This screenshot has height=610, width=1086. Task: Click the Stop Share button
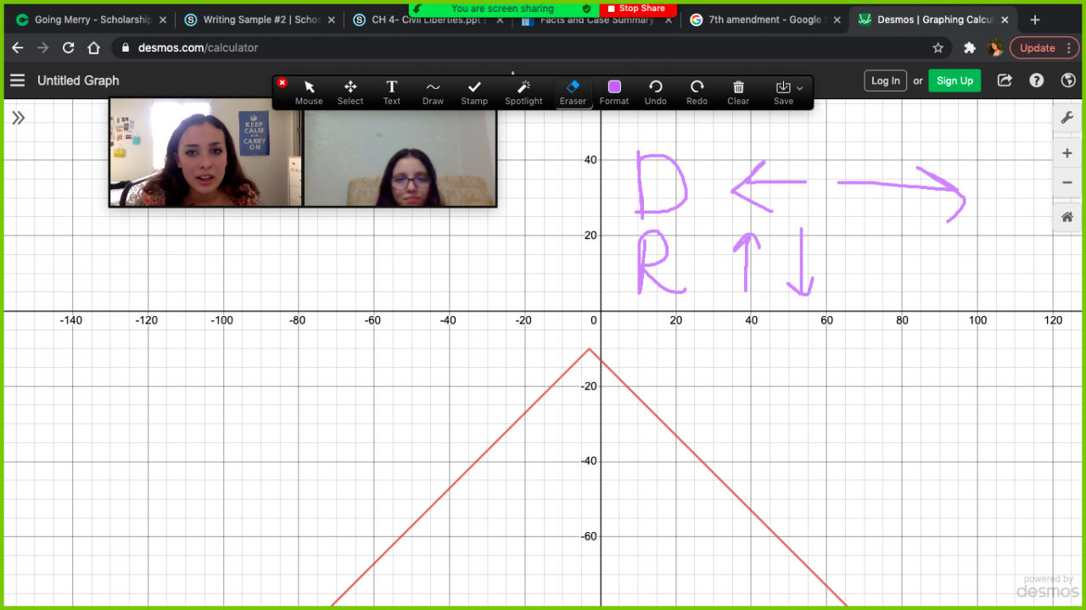click(637, 8)
